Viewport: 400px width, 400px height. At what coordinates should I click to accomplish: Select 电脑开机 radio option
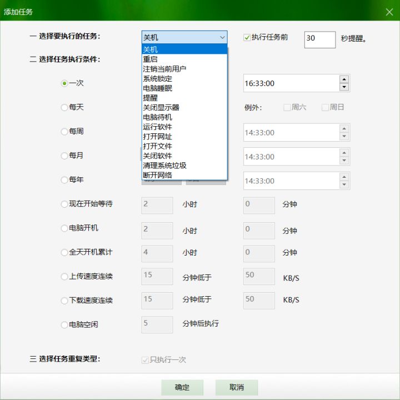pyautogui.click(x=64, y=228)
